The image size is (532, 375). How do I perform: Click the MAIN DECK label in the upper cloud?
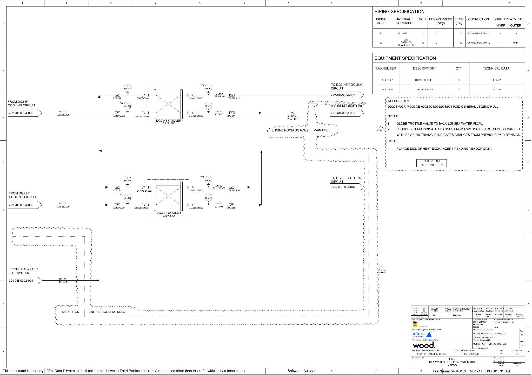322,130
